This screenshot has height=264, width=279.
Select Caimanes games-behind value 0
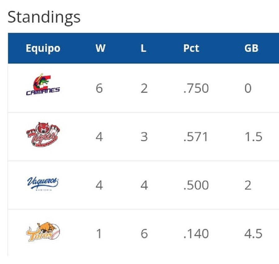click(x=248, y=88)
